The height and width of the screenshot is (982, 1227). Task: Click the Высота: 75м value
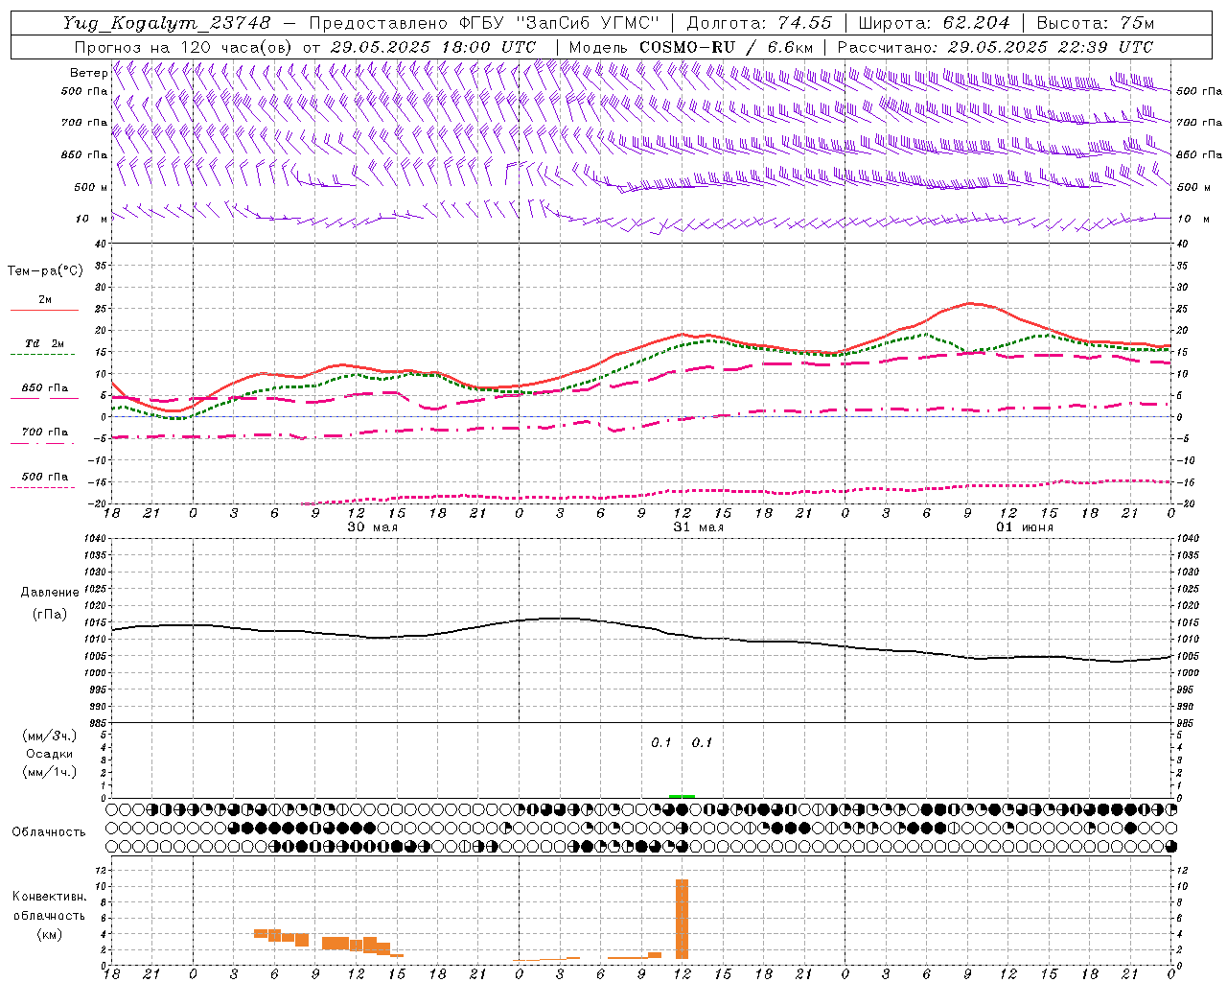1096,23
